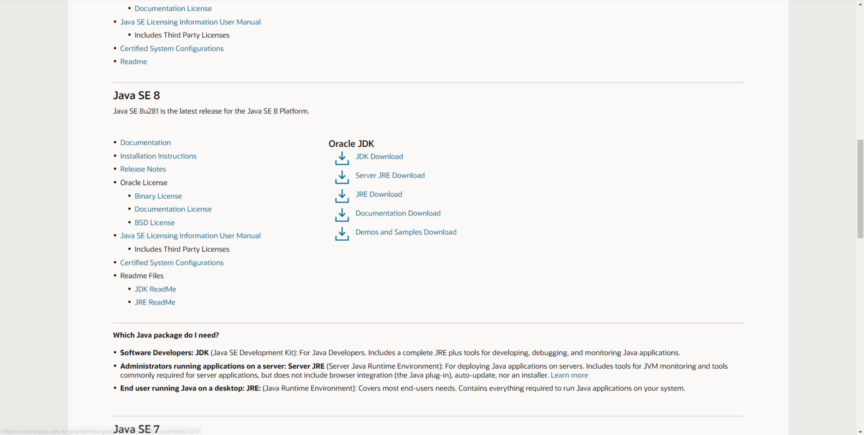Open the Binary License link
The image size is (864, 435).
click(158, 196)
